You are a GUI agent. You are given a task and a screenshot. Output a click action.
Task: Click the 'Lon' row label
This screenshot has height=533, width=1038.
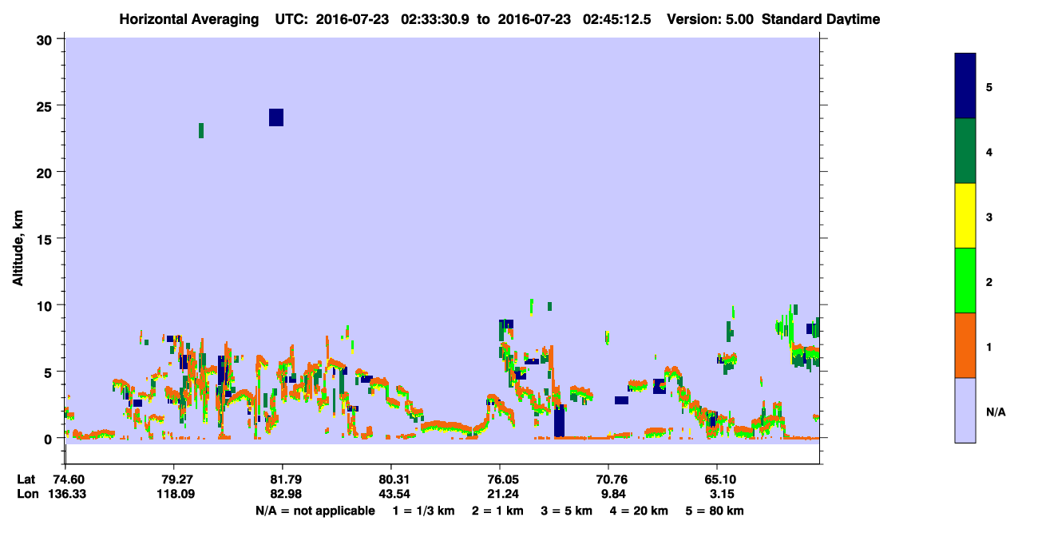(27, 494)
